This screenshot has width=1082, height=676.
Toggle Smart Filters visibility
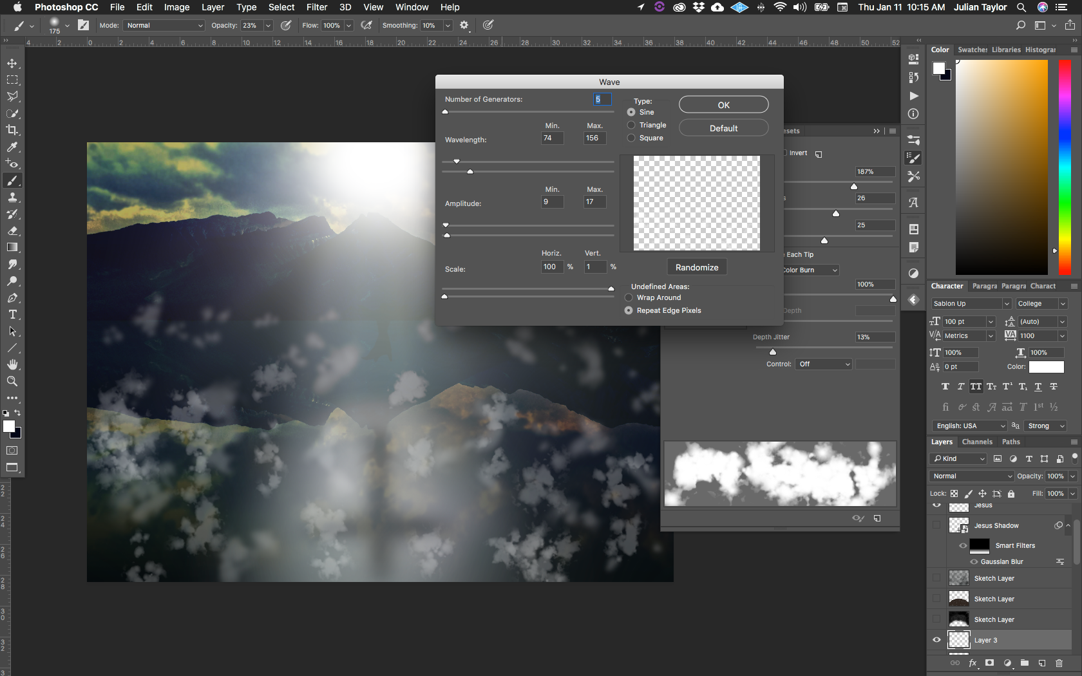pyautogui.click(x=963, y=545)
